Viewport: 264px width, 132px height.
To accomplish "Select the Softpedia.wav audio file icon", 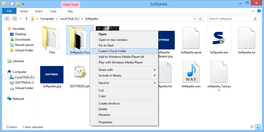I will 191,72.
